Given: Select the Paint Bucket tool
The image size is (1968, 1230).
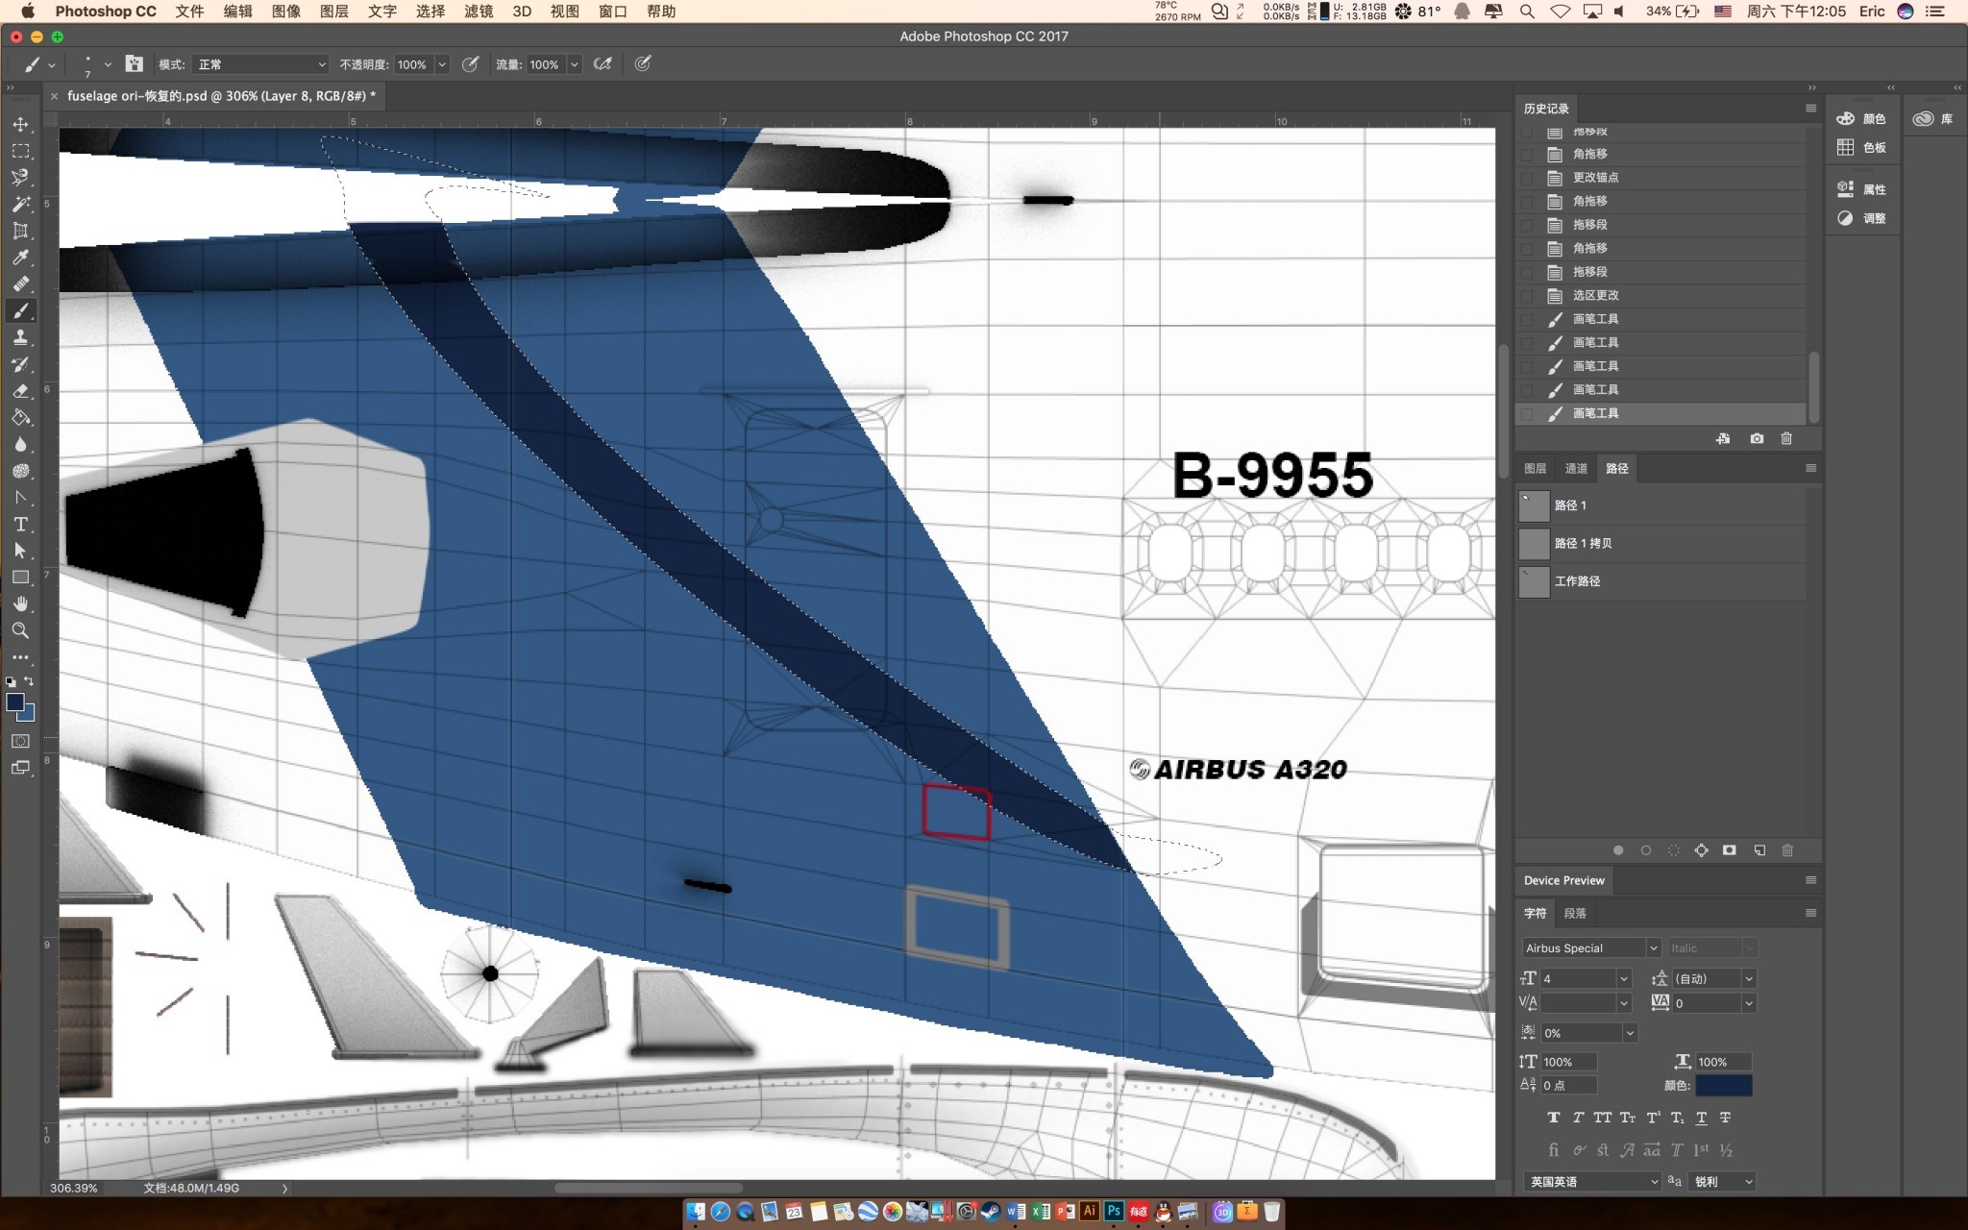Looking at the screenshot, I should tap(20, 418).
